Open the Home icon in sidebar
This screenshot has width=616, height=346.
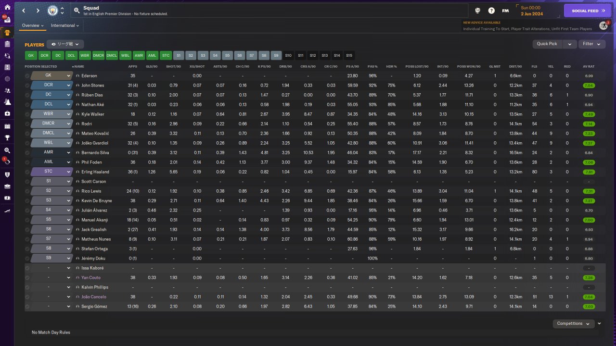click(7, 7)
